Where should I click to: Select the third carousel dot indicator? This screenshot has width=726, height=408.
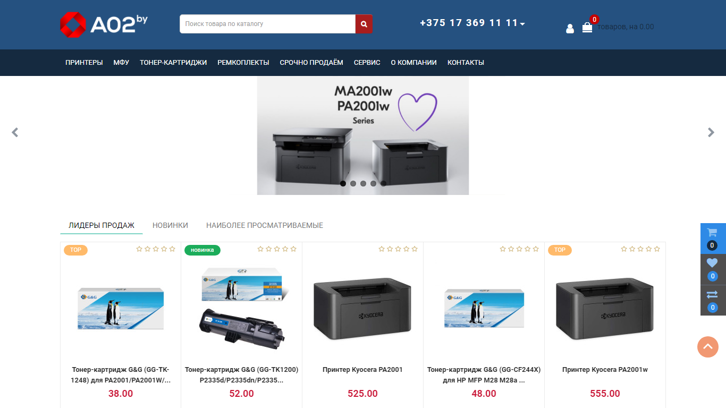pos(363,183)
